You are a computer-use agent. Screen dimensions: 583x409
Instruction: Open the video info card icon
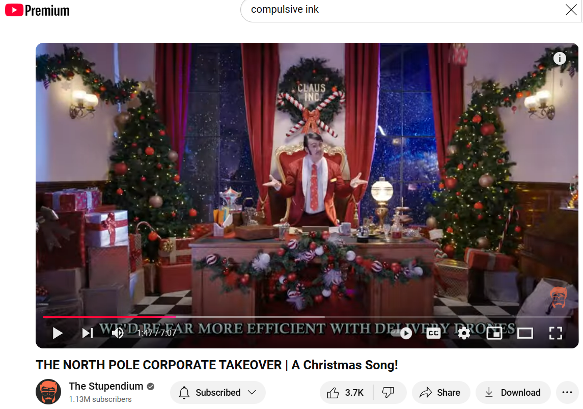(x=560, y=59)
